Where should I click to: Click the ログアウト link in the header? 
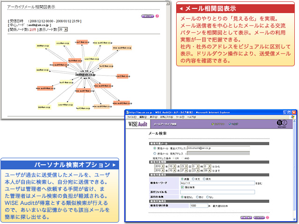pos(219,124)
